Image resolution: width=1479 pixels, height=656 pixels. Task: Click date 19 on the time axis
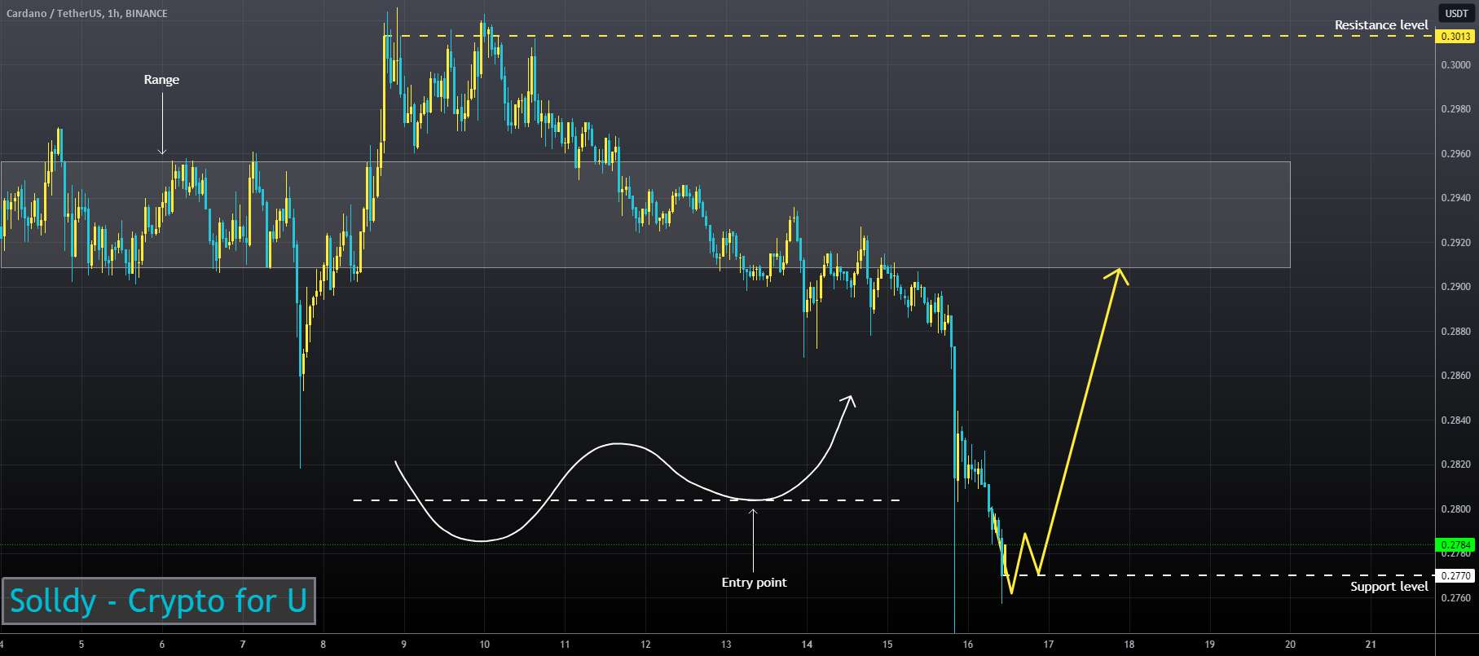coord(1209,645)
